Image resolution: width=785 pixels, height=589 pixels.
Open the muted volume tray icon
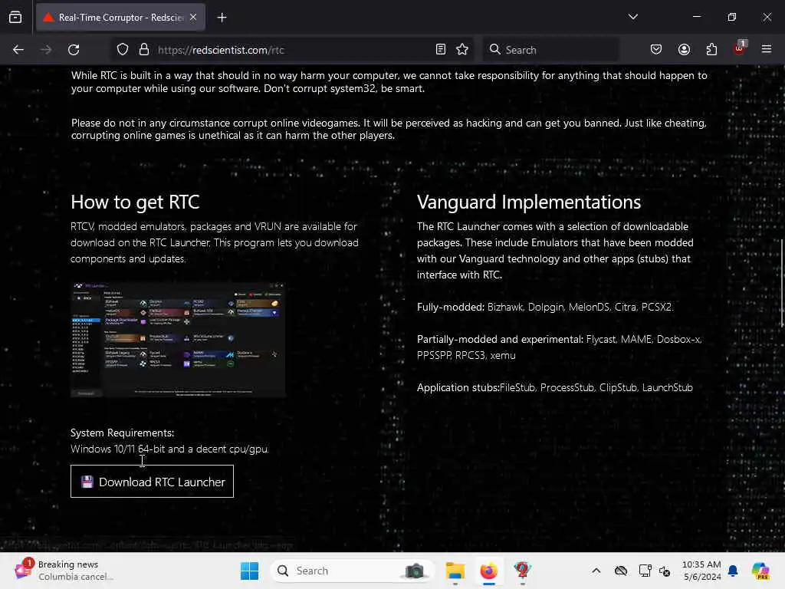665,571
